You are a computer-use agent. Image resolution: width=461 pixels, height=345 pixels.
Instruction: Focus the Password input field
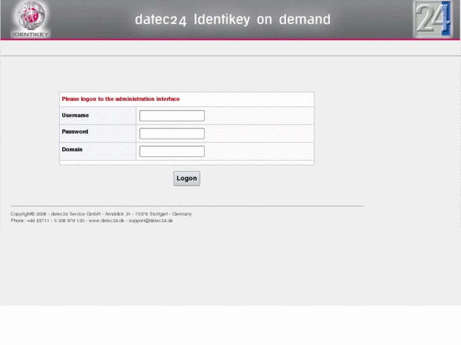click(172, 134)
